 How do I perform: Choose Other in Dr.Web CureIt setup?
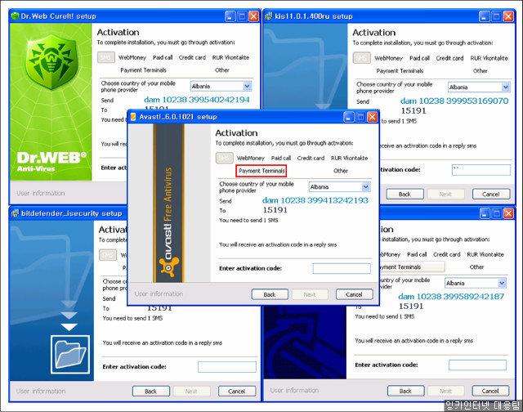tap(222, 70)
